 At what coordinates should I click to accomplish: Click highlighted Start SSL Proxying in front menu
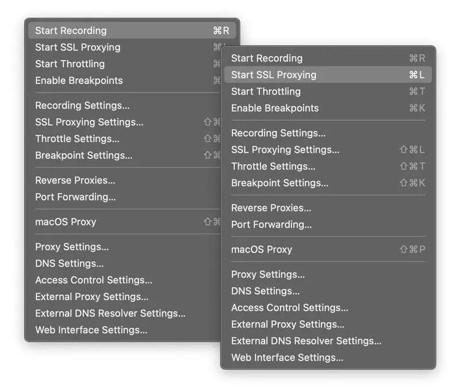pyautogui.click(x=274, y=75)
